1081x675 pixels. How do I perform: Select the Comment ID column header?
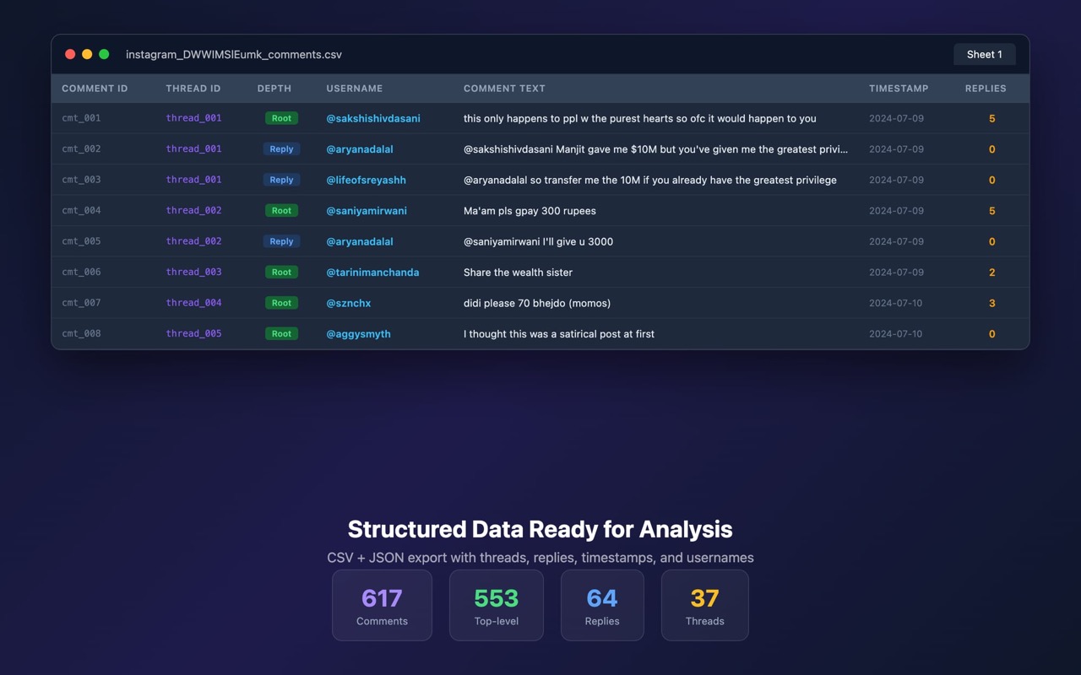pos(95,89)
